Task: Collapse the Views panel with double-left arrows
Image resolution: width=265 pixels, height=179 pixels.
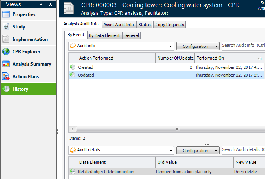Action: (41, 4)
